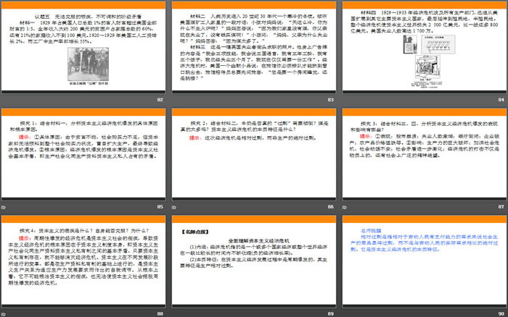Image resolution: width=508 pixels, height=317 pixels.
Task: Select slide 82 thumbnail with the black-and-white photo
Action: pyautogui.click(x=83, y=48)
